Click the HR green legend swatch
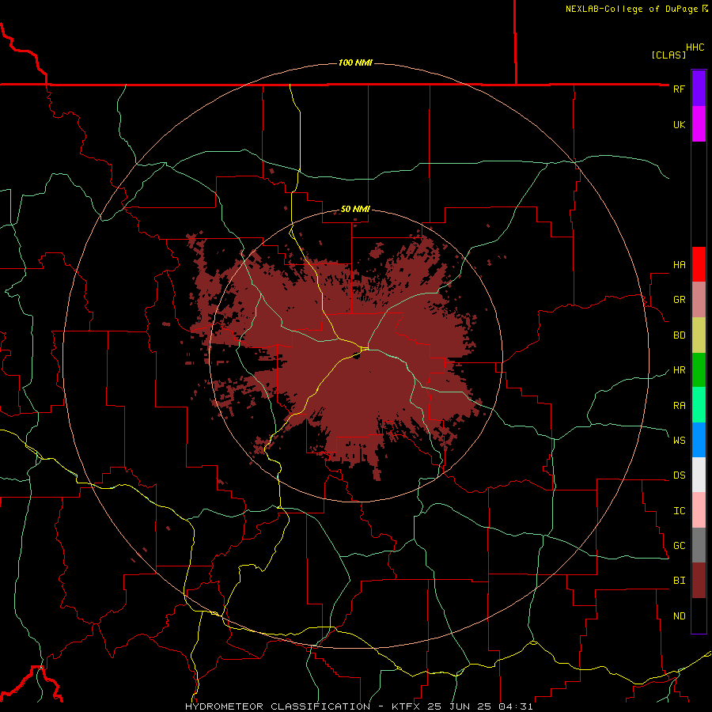This screenshot has height=712, width=712. click(699, 370)
